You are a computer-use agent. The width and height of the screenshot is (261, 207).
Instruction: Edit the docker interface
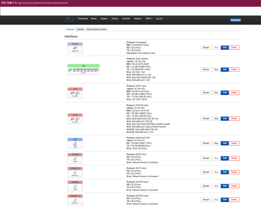[225, 48]
